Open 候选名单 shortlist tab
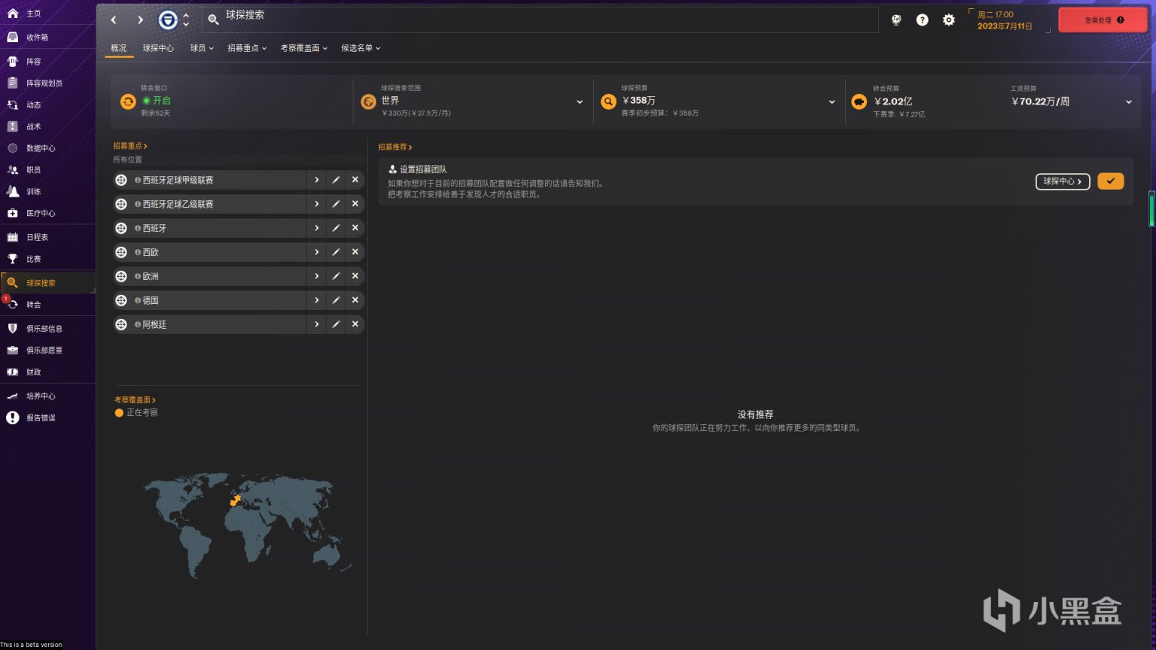The width and height of the screenshot is (1156, 650). point(360,48)
